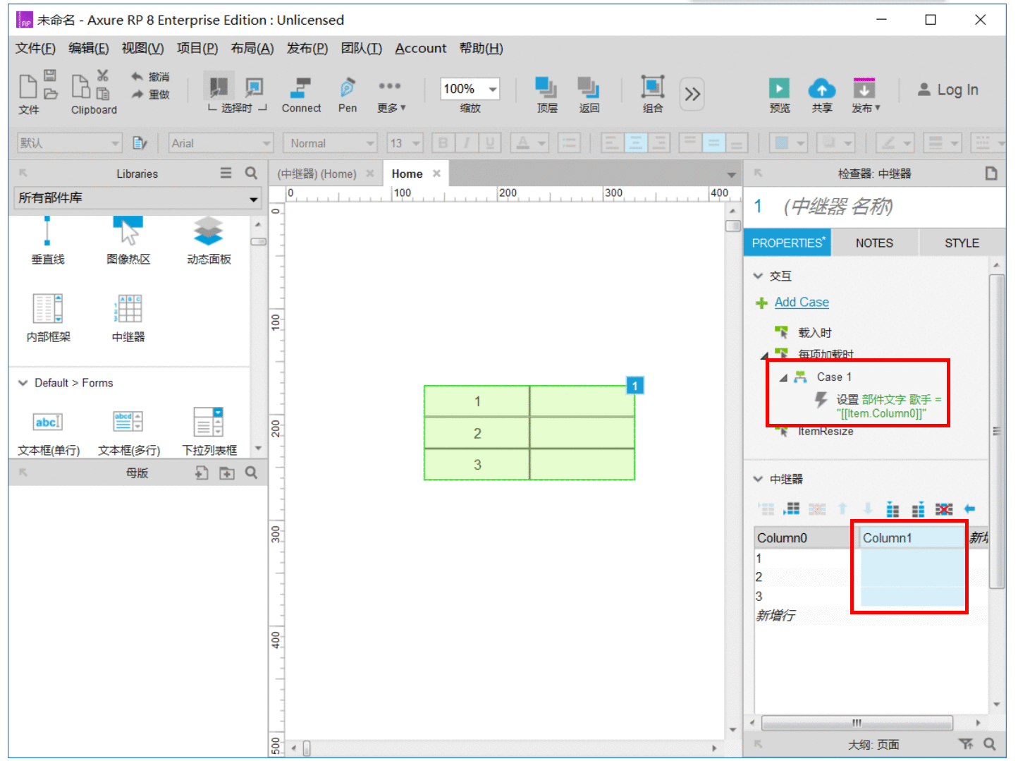Viewport: 1018px width, 761px height.
Task: Click the Preview (预览) play icon
Action: pyautogui.click(x=779, y=89)
